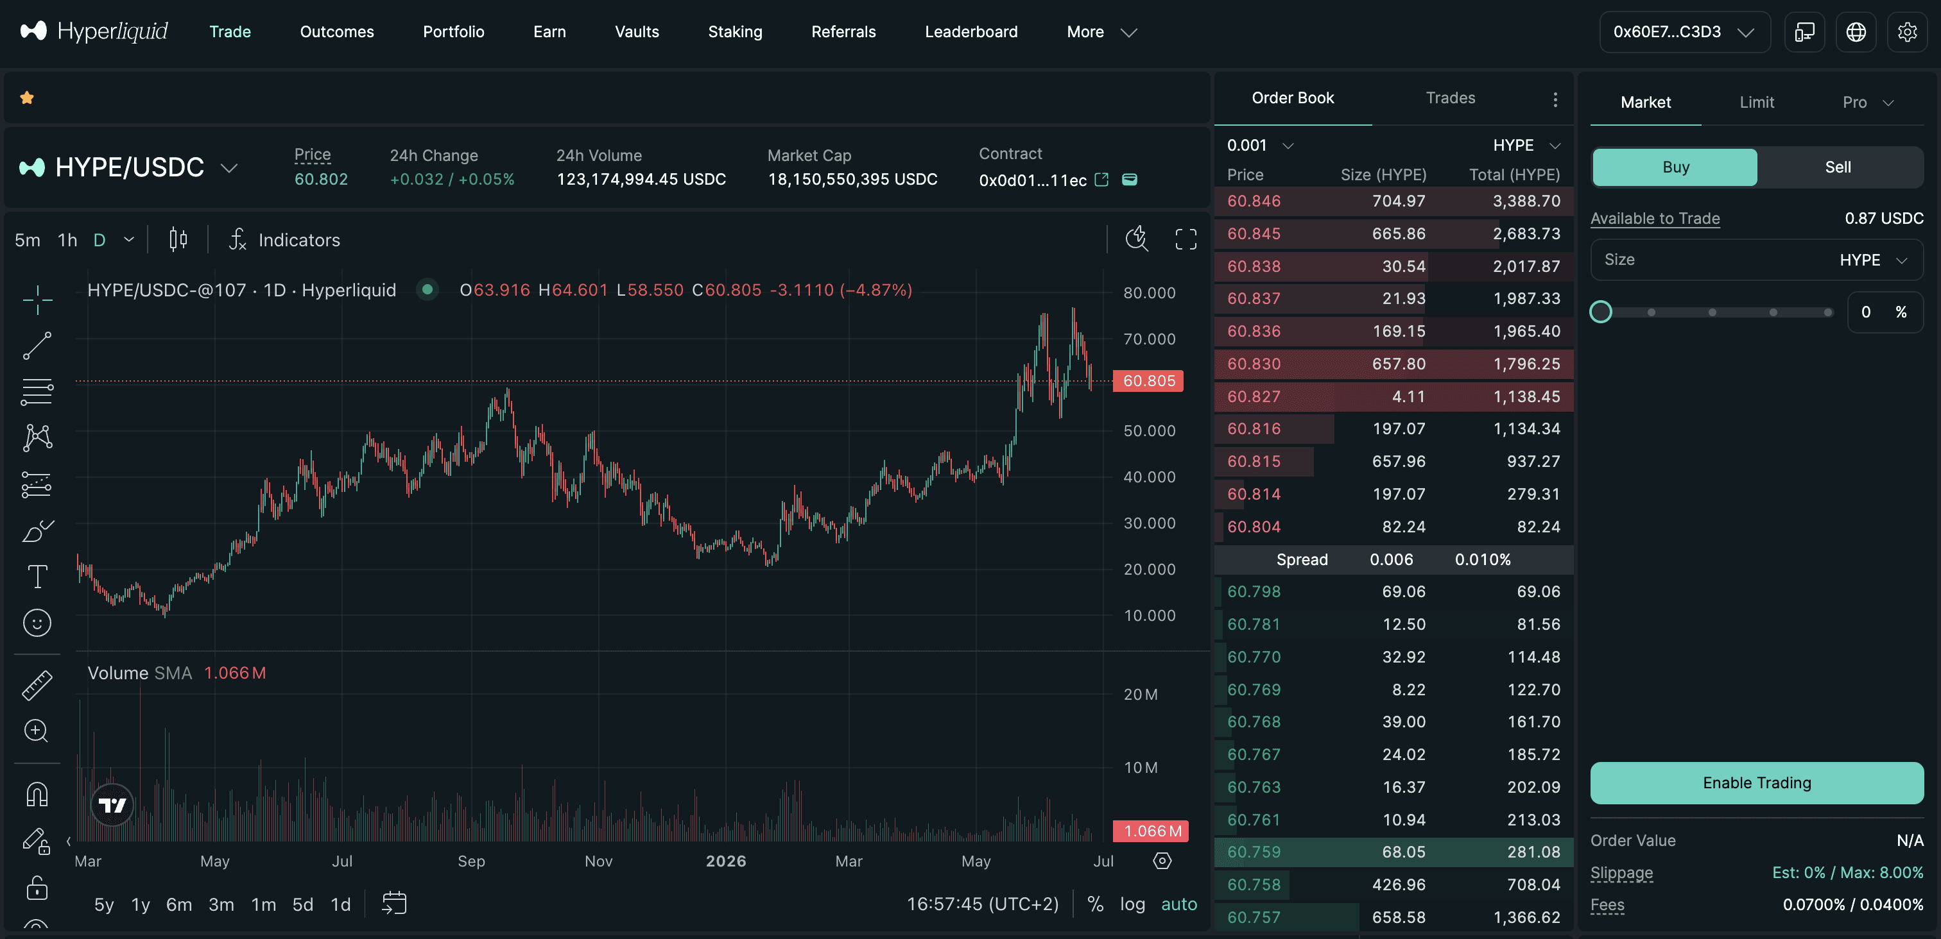Click the size percentage slider handle
The height and width of the screenshot is (939, 1941).
(1600, 312)
